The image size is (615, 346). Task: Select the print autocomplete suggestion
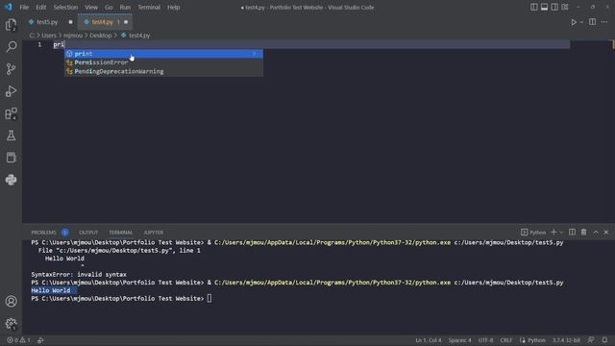(163, 54)
